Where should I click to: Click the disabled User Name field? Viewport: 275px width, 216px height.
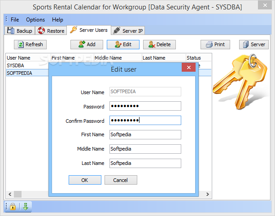(145, 91)
